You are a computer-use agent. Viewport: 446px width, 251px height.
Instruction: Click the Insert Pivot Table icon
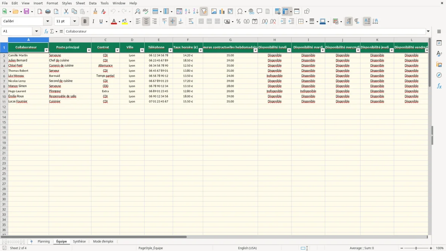[230, 12]
